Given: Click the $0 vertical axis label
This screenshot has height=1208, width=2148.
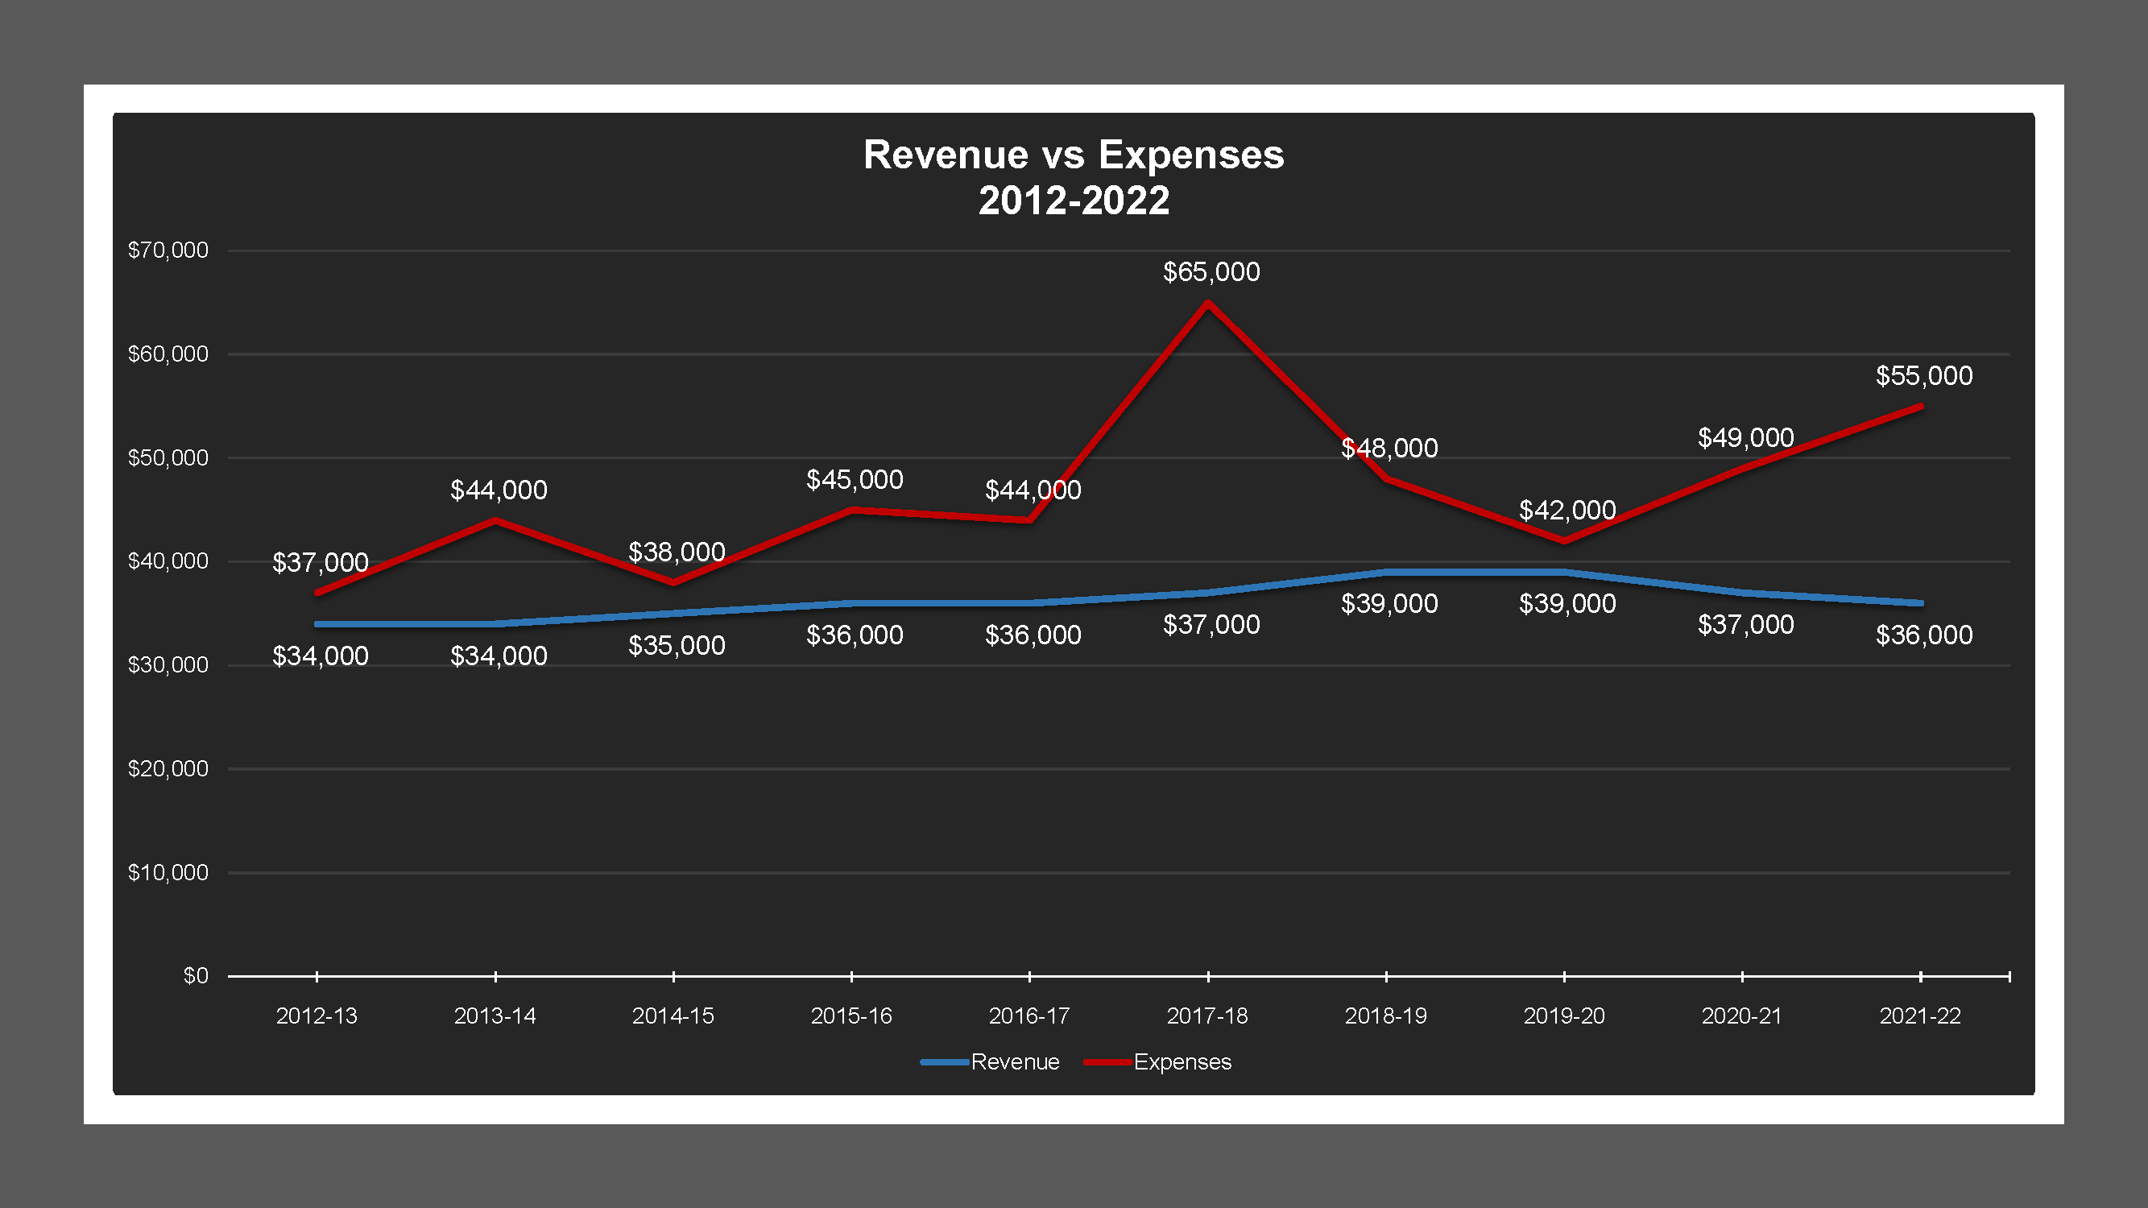Looking at the screenshot, I should tap(195, 975).
